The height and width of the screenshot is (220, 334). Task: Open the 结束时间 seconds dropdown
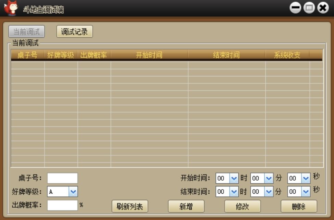point(306,192)
